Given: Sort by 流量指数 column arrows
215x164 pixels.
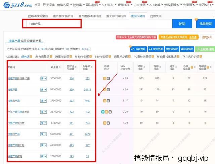Looking at the screenshot, I should click(144, 67).
